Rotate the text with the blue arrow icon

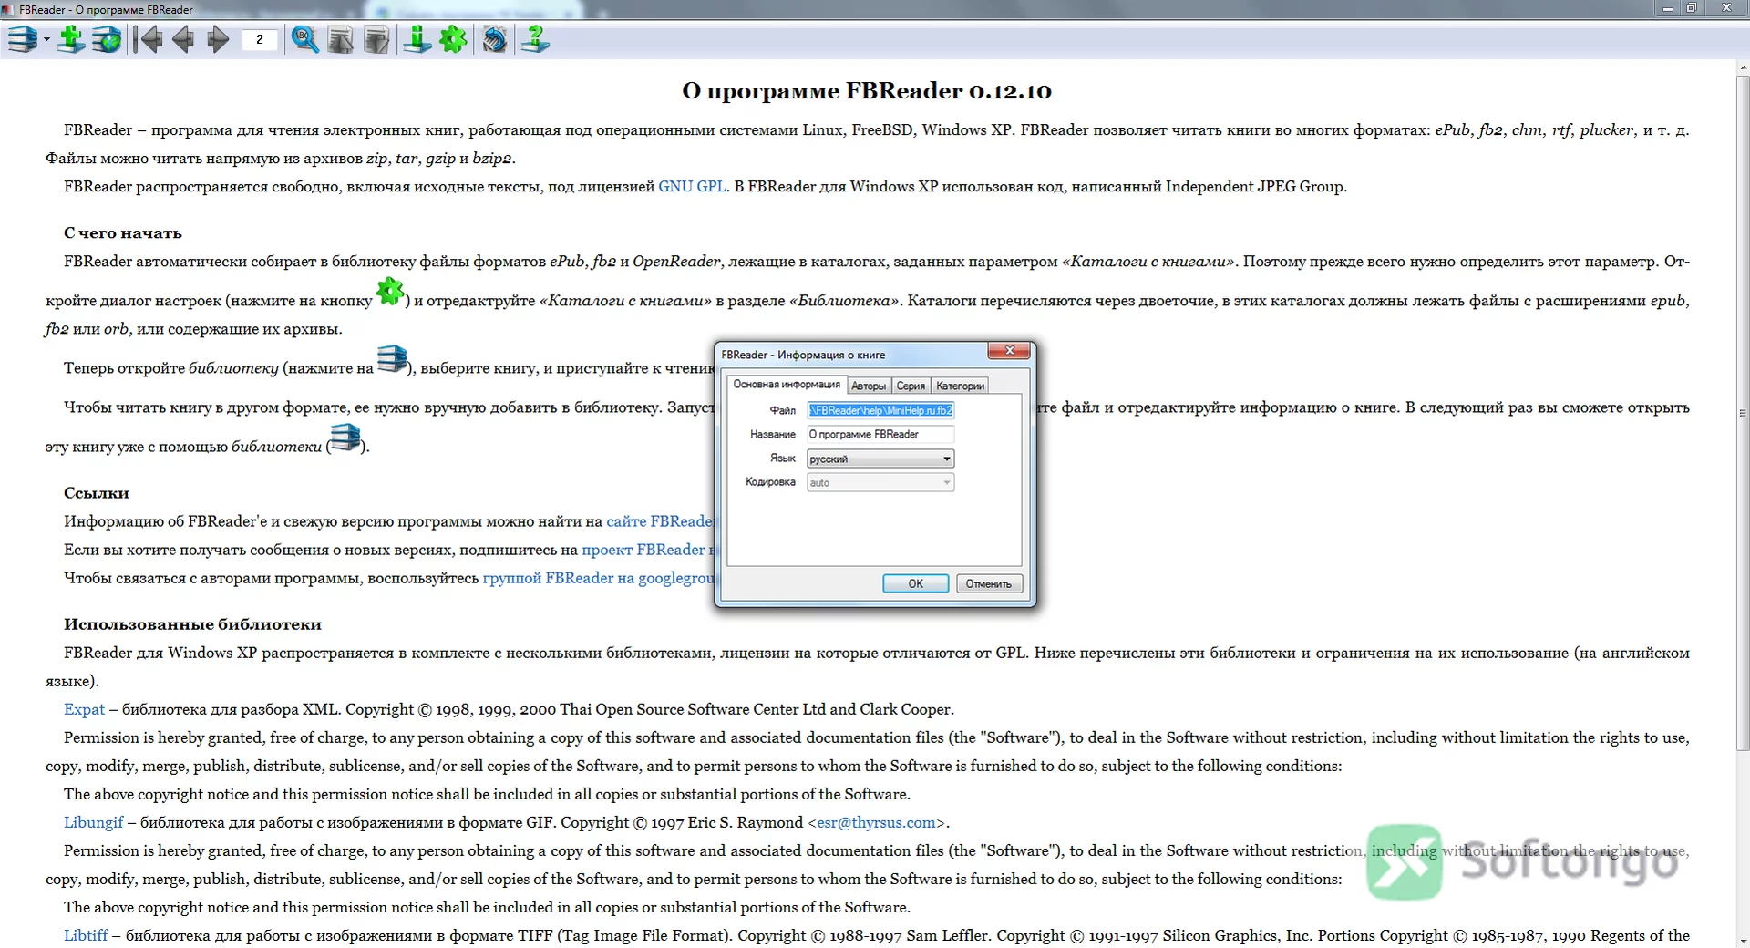pyautogui.click(x=495, y=40)
